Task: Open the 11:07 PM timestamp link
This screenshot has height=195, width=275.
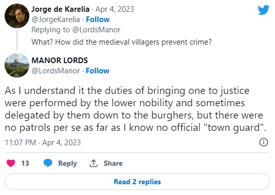Action: 43,143
